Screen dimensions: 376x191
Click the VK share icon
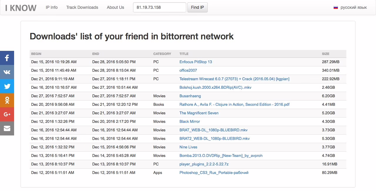(x=7, y=72)
